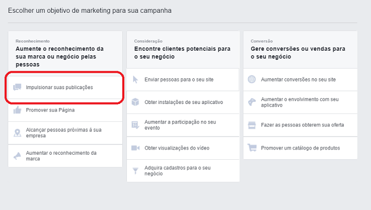Click heading Encontre clientes potenciais para o seu negócio
Screen dimensions: 371x210
pos(182,53)
